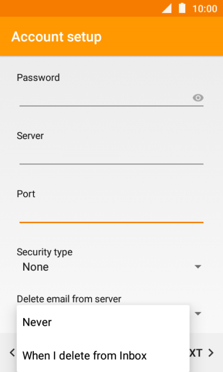Tap the previous chevron arrow
This screenshot has height=372, width=223.
click(12, 353)
